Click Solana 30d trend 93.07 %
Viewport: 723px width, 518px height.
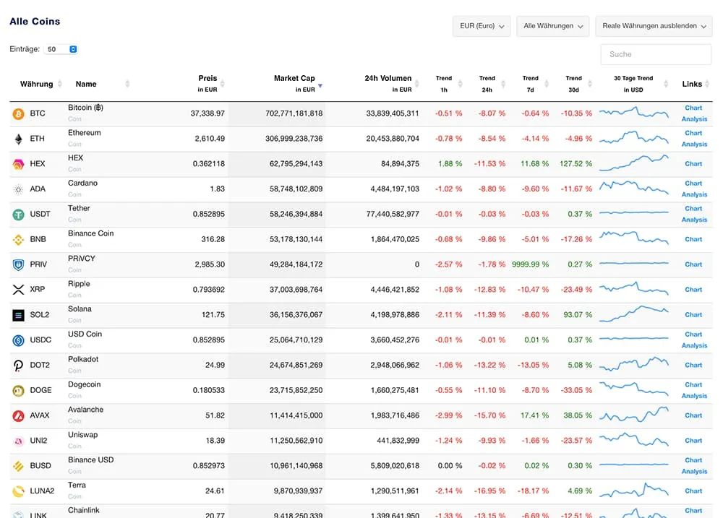pos(578,314)
